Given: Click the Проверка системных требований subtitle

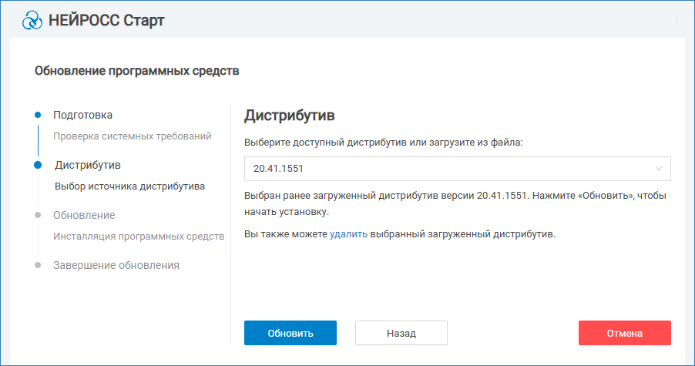Looking at the screenshot, I should pyautogui.click(x=132, y=136).
